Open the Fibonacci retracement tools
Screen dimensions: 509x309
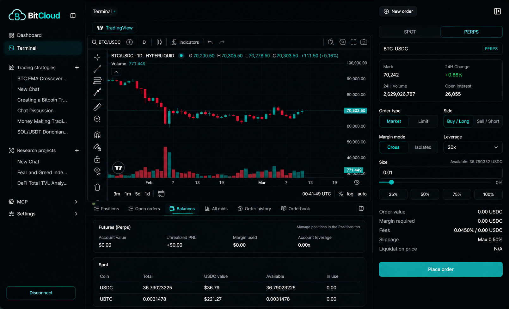tap(97, 80)
